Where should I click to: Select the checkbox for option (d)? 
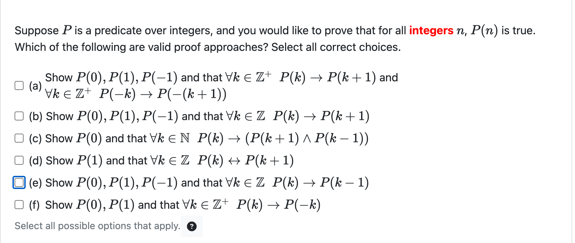19,160
